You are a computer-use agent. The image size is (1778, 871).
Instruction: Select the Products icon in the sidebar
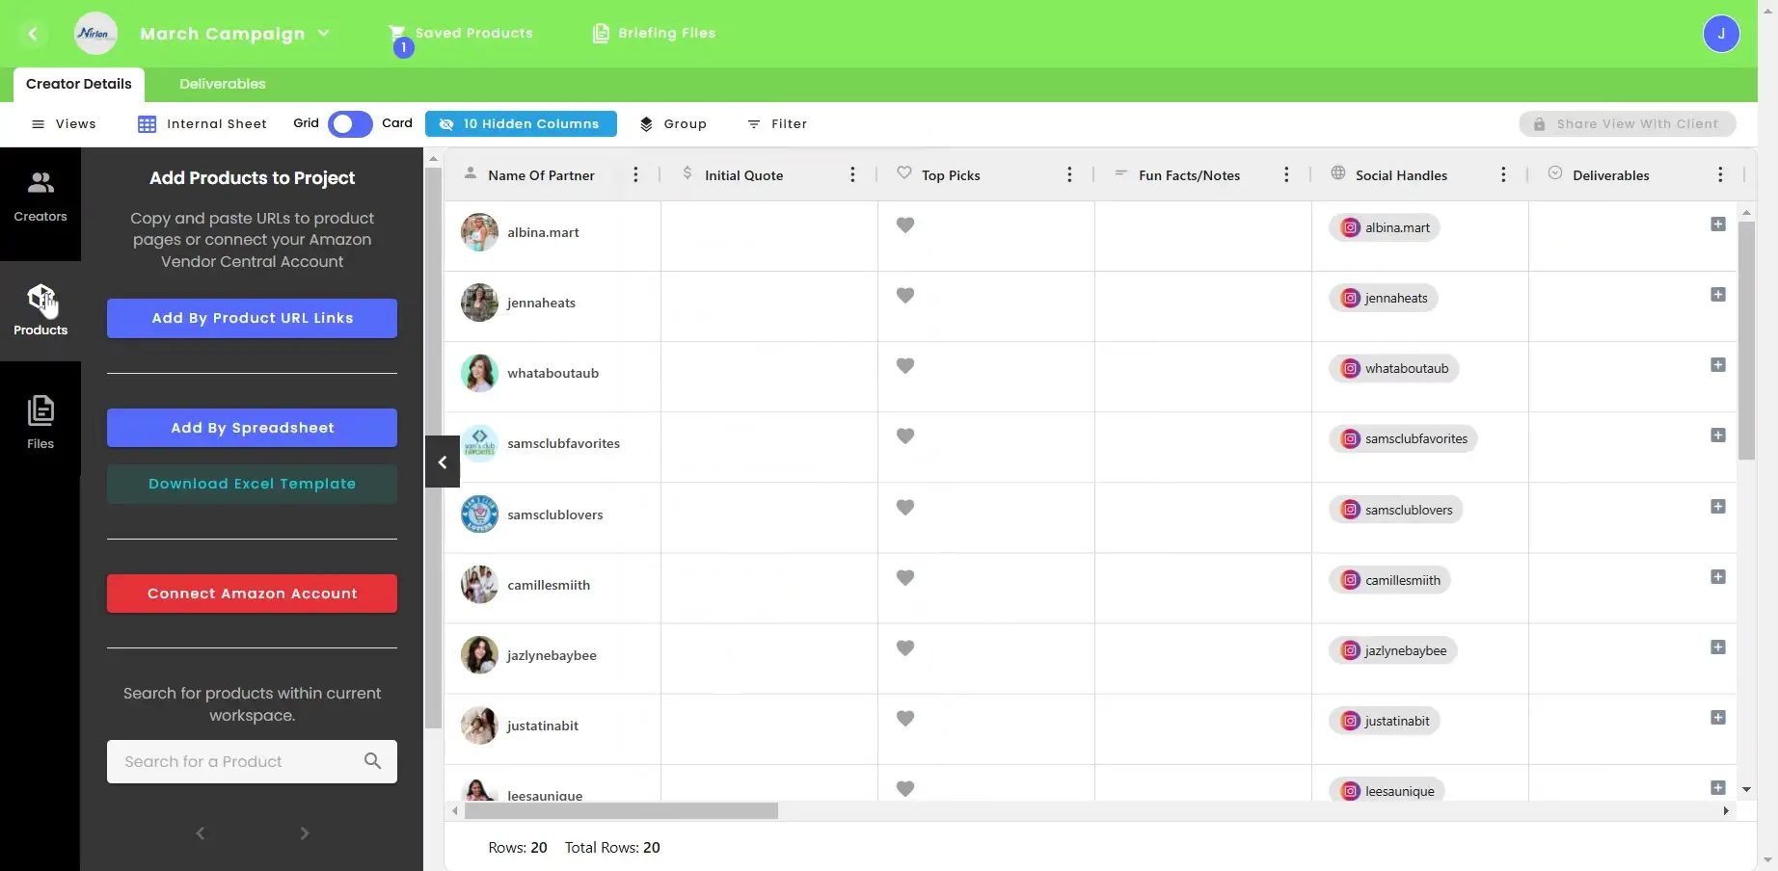click(x=40, y=308)
